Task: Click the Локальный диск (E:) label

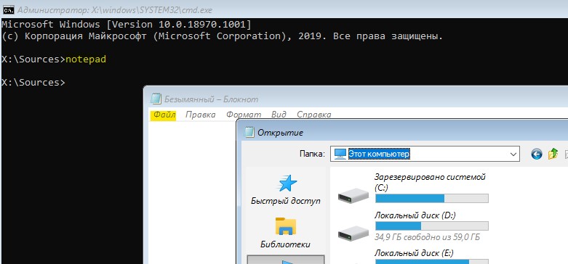Action: tap(414, 253)
